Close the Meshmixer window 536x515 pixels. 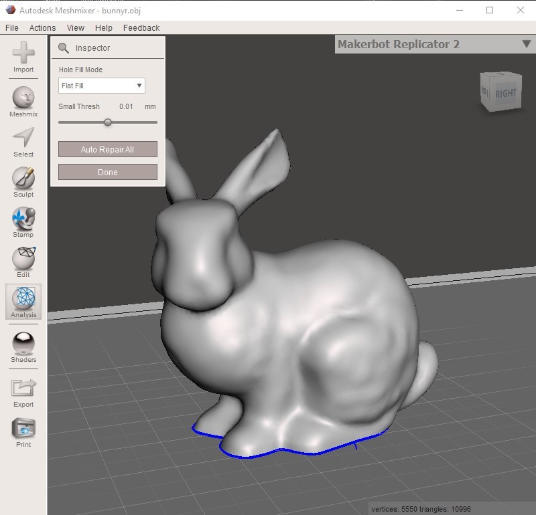tap(521, 10)
